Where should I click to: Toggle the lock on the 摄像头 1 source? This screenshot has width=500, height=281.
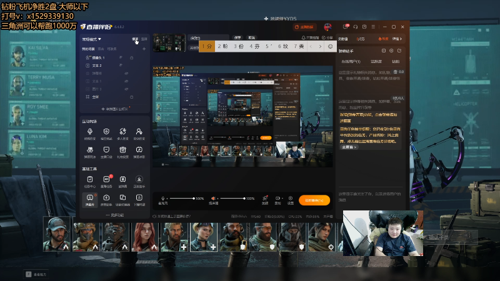[131, 57]
